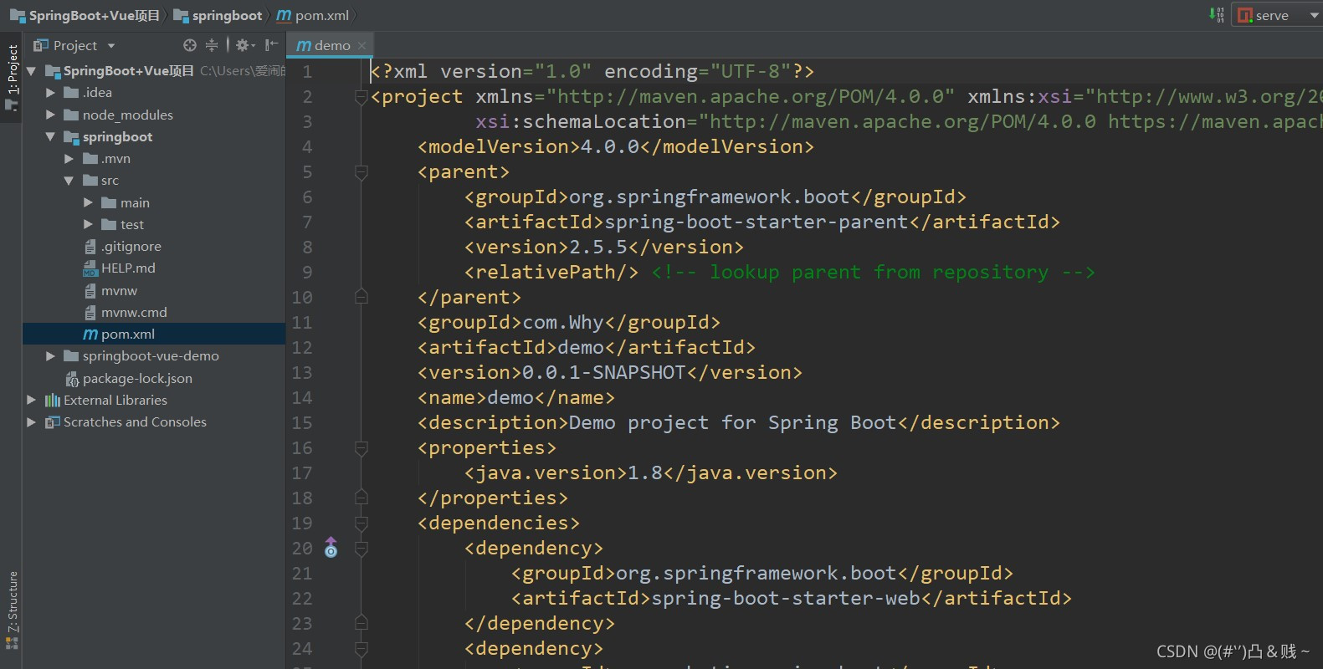
Task: Click the Scratches and Consoles icon
Action: click(x=53, y=421)
